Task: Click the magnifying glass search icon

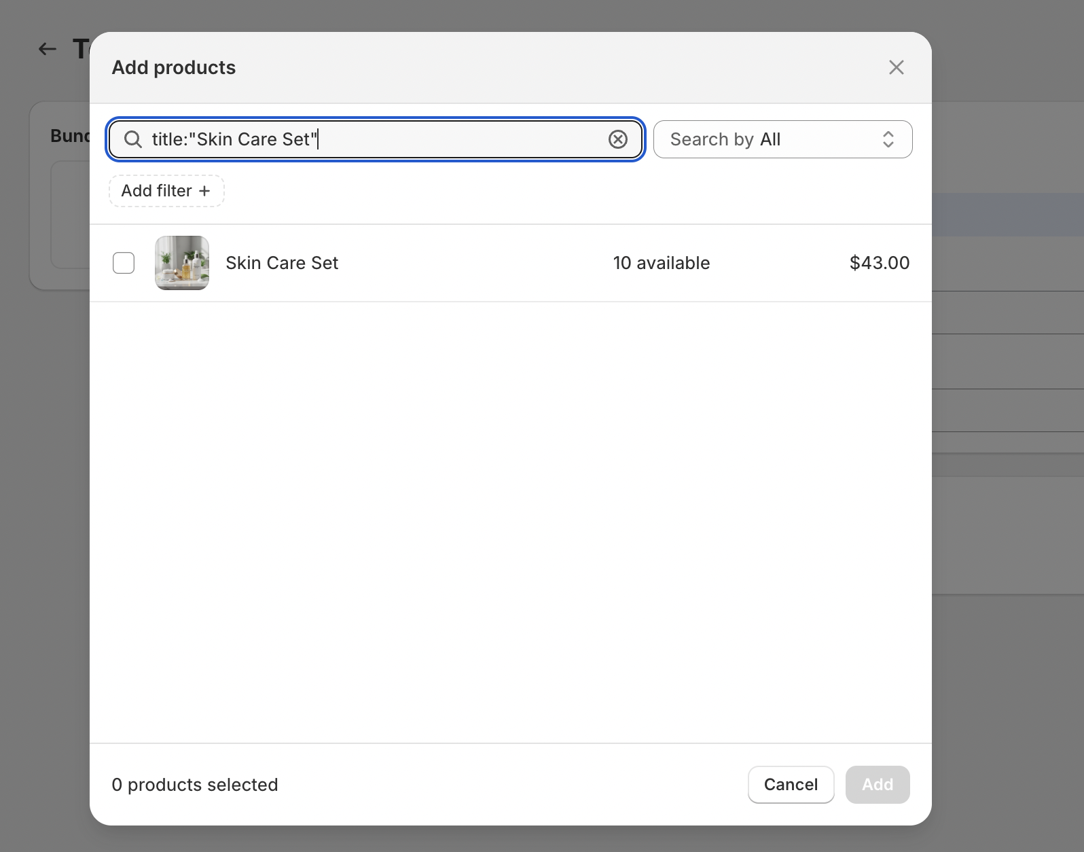Action: point(133,139)
